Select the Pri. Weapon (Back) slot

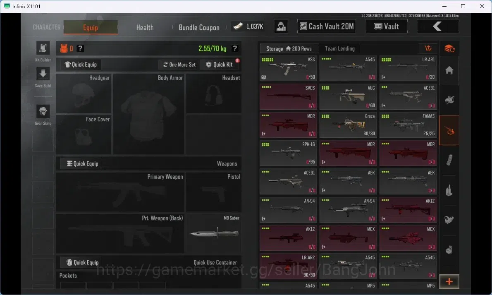[120, 233]
